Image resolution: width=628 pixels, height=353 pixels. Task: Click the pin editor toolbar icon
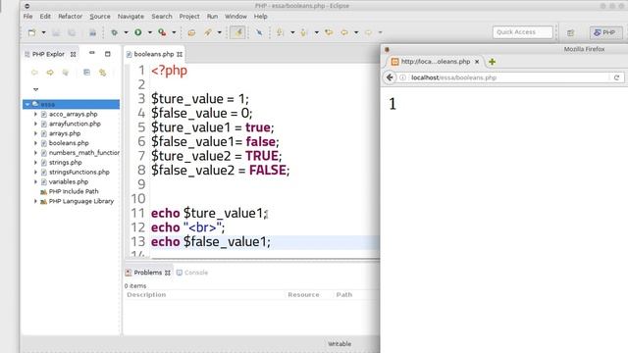259,32
